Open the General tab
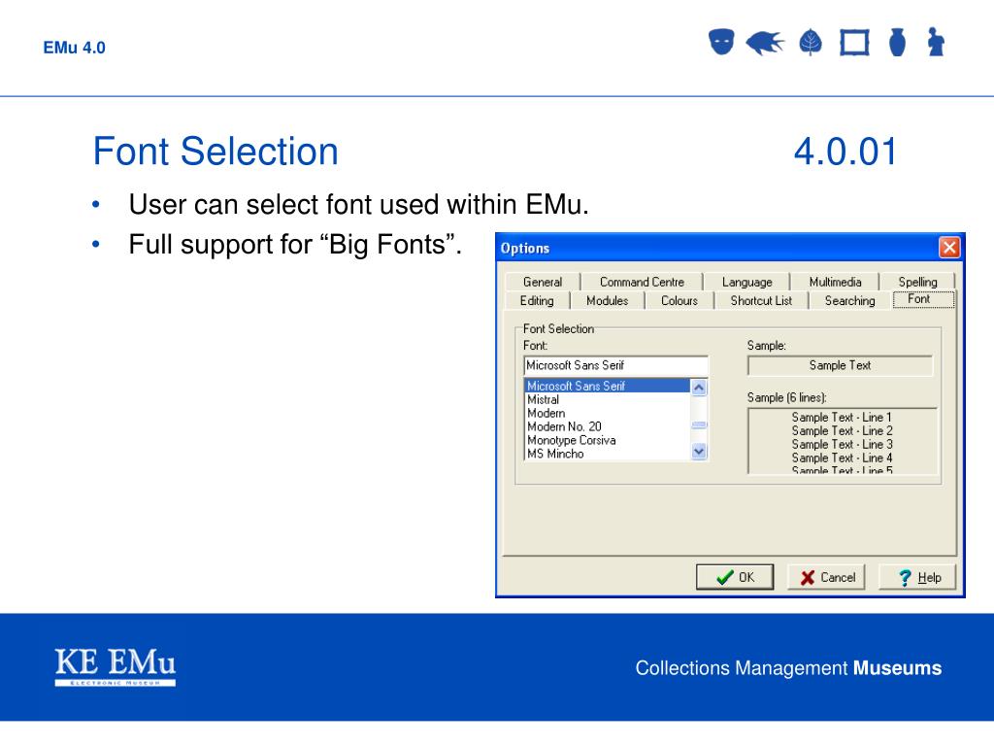This screenshot has width=994, height=746. click(x=543, y=282)
